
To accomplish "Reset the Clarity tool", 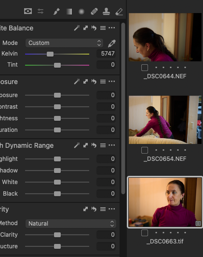I will (x=94, y=209).
